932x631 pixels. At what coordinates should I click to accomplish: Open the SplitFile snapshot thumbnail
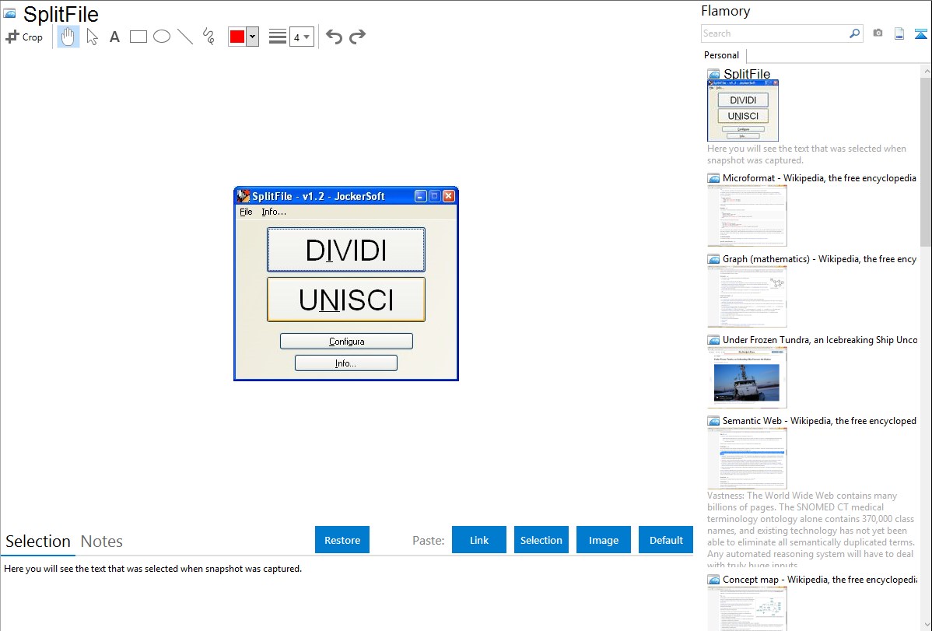(x=743, y=110)
